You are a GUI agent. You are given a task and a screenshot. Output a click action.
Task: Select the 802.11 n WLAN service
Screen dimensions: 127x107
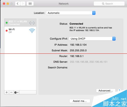(x=20, y=23)
